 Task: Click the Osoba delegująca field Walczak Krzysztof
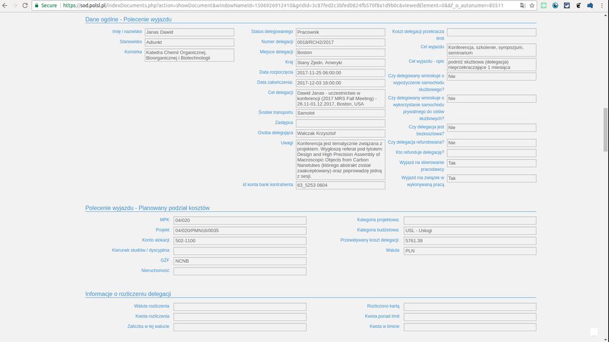pos(341,134)
